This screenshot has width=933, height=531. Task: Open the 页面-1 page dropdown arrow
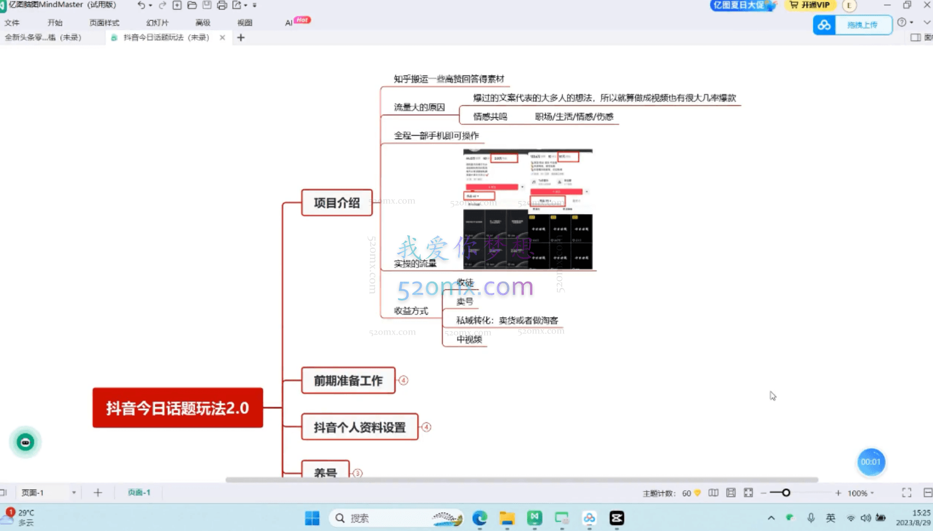(73, 492)
